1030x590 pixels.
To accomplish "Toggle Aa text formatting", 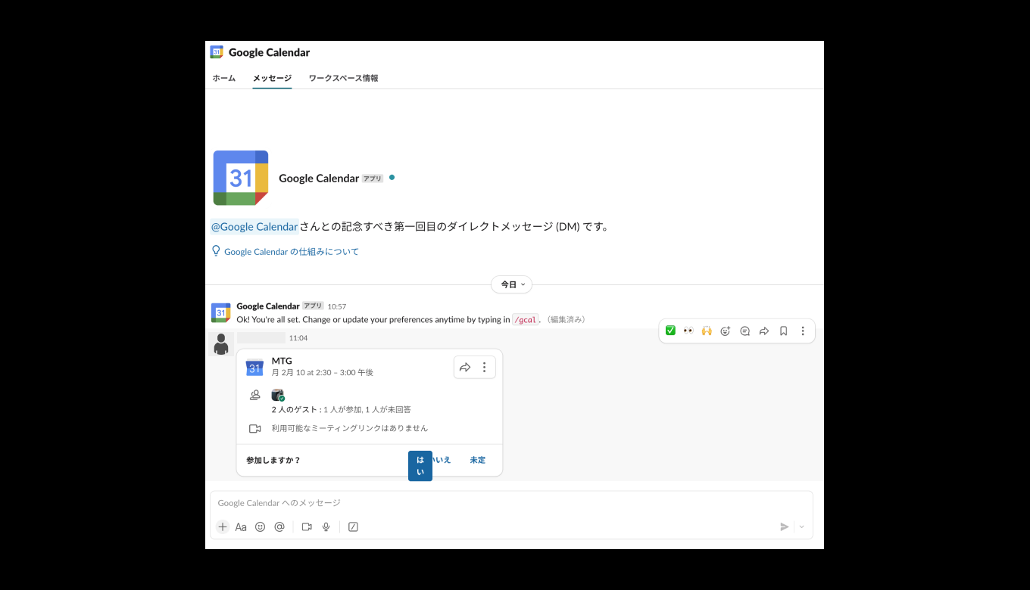I will click(x=241, y=527).
